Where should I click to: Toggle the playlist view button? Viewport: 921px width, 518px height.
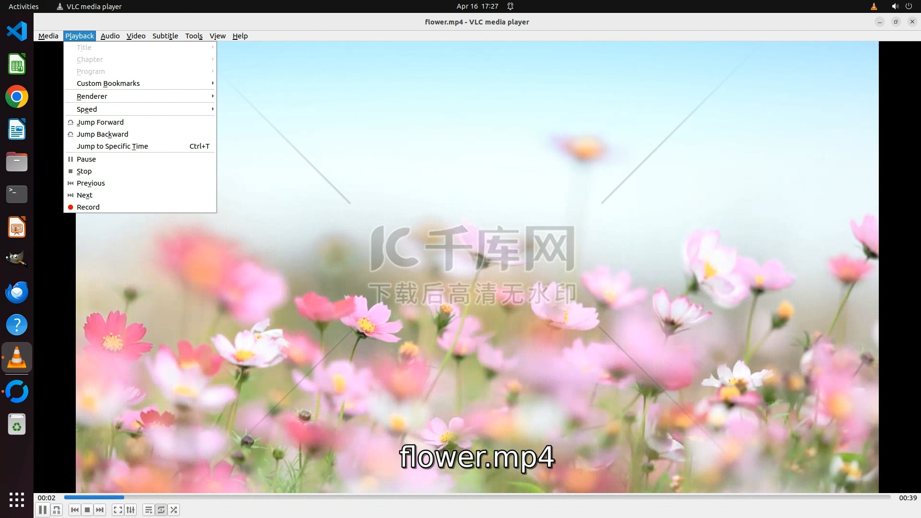(x=148, y=510)
